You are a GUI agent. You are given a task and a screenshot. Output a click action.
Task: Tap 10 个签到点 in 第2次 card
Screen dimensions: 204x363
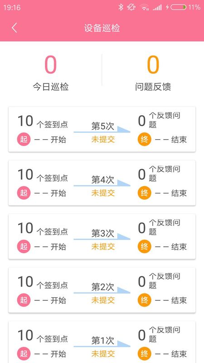point(43,283)
